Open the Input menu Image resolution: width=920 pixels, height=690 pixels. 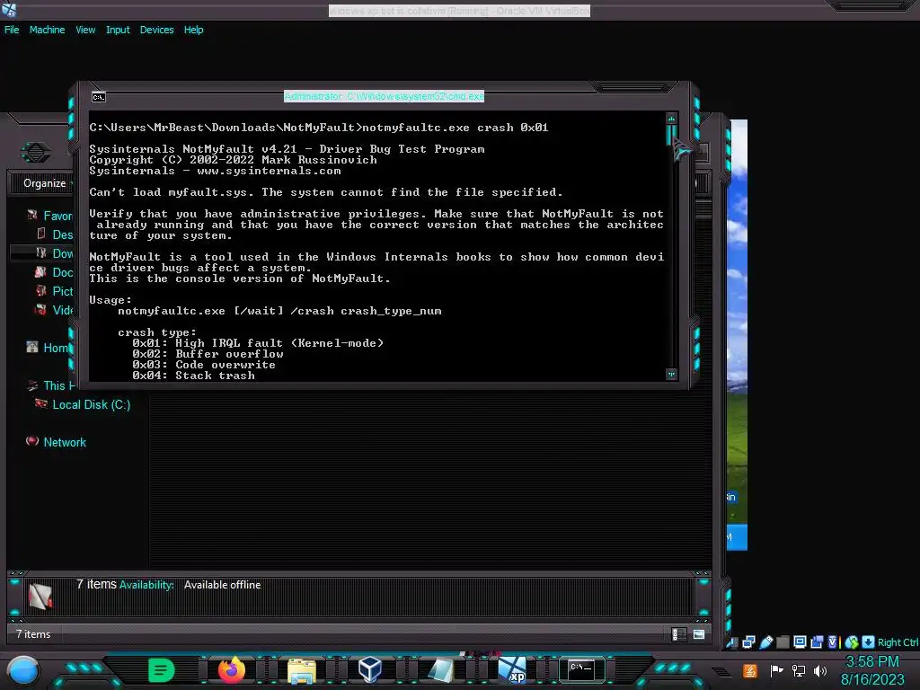(x=118, y=30)
